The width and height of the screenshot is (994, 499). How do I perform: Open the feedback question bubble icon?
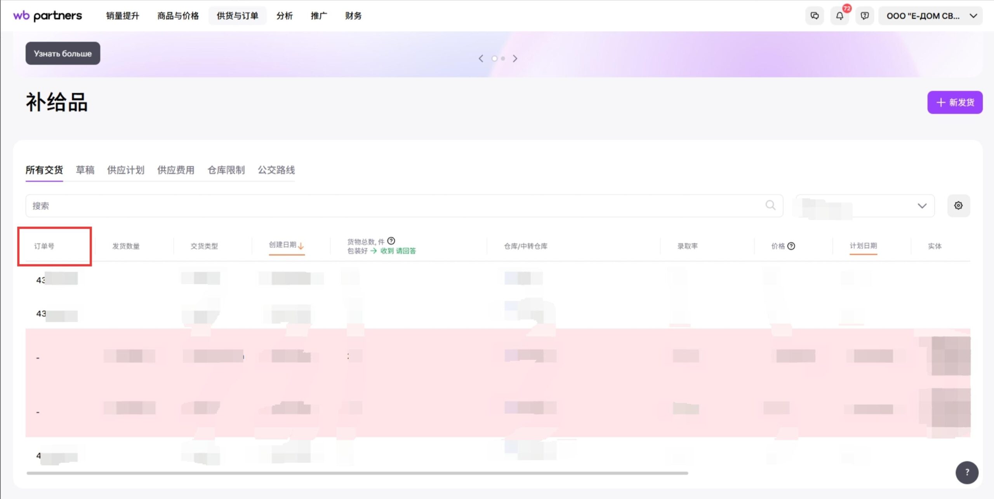864,16
